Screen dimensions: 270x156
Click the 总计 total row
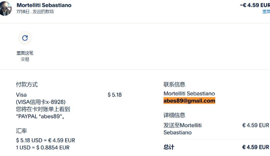[x=169, y=147]
